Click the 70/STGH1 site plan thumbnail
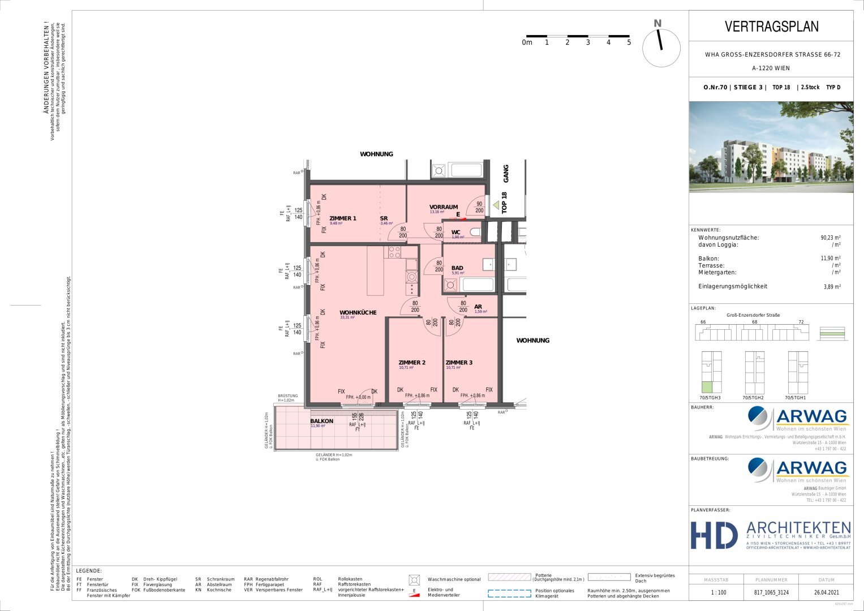This screenshot has width=864, height=611. 798,372
